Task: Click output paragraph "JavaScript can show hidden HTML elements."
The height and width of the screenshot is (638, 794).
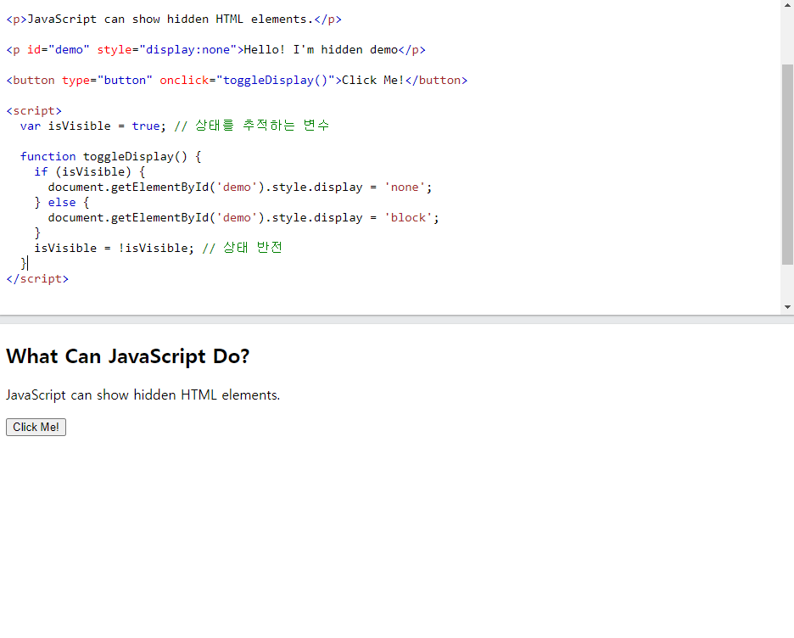Action: (143, 395)
